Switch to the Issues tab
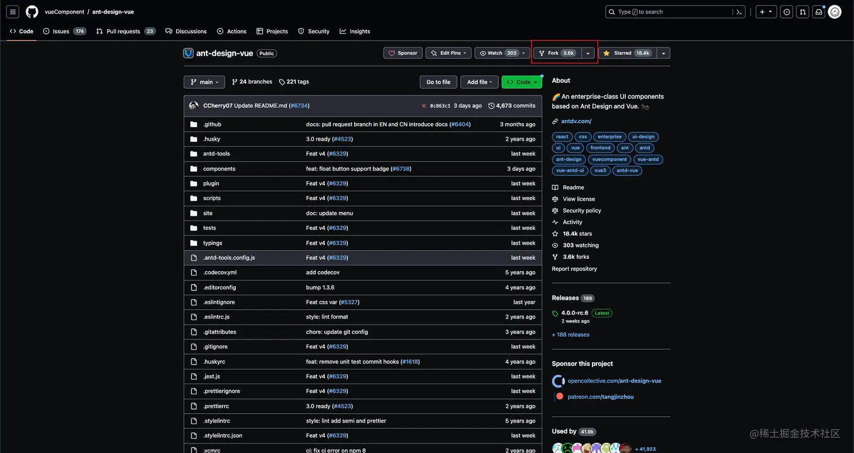854x453 pixels. pos(64,32)
